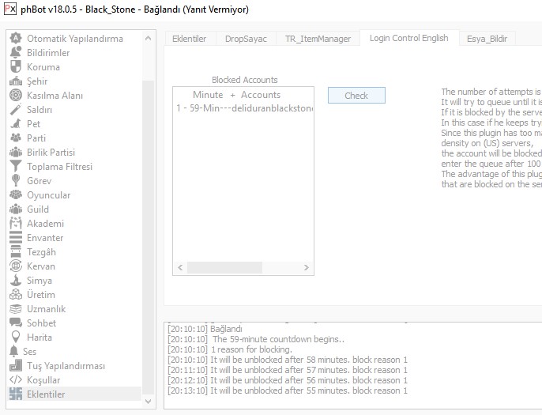Click the Koşullar code icon
The height and width of the screenshot is (415, 542).
(14, 379)
